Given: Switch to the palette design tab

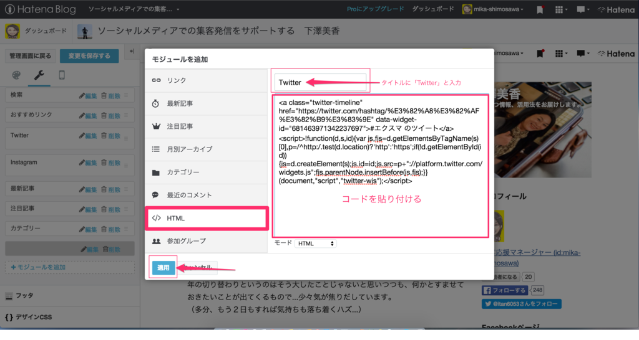Looking at the screenshot, I should [16, 75].
